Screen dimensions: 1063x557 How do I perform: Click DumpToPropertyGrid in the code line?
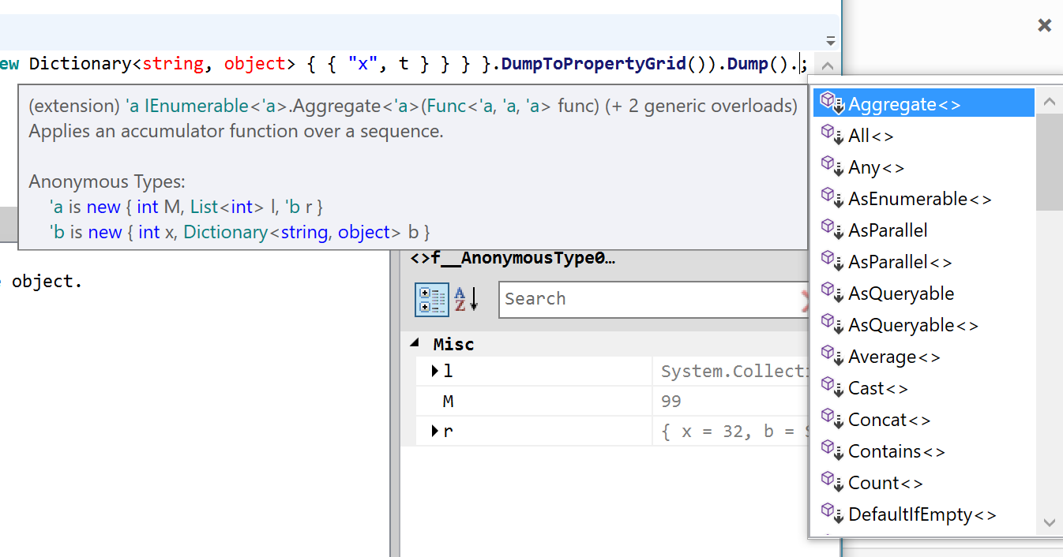point(594,64)
